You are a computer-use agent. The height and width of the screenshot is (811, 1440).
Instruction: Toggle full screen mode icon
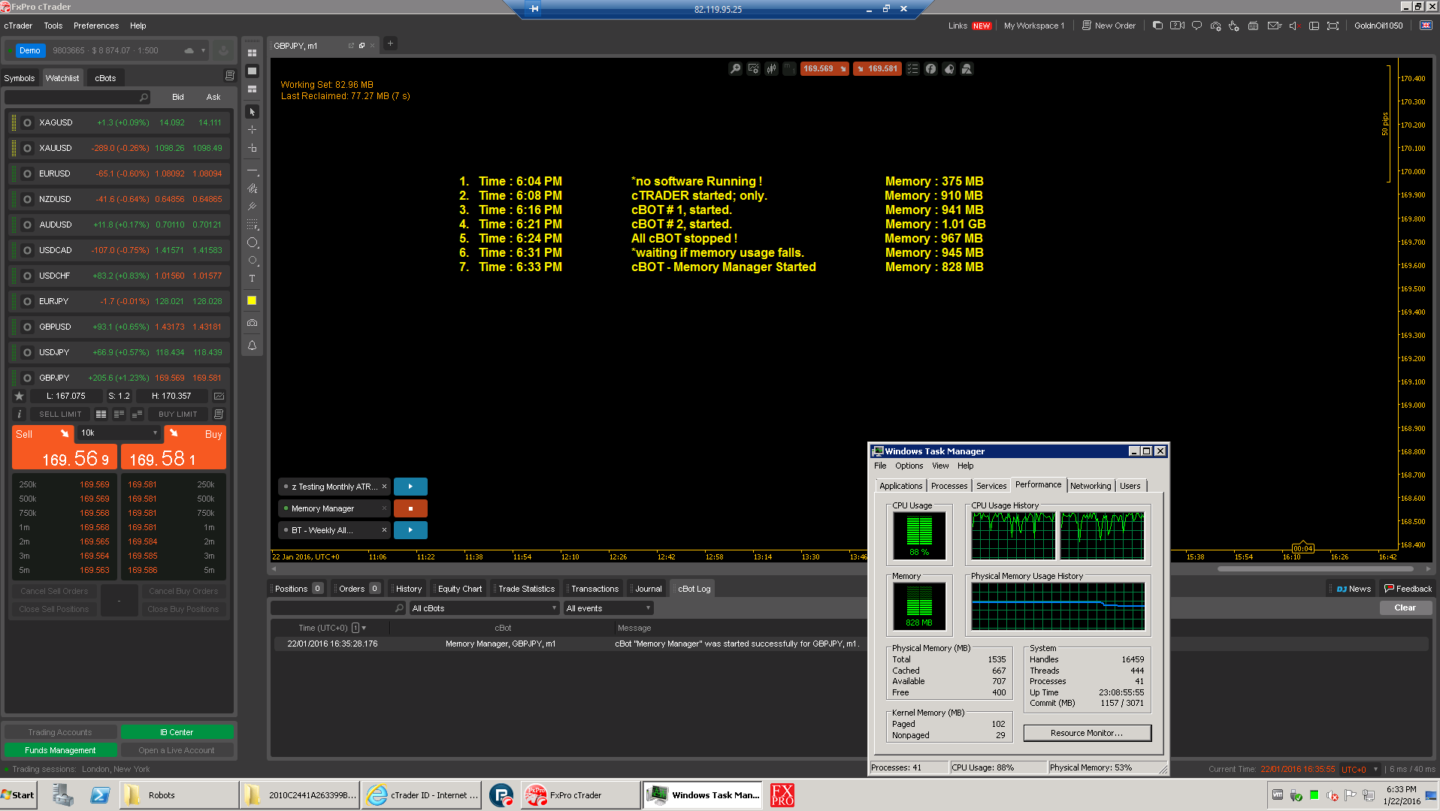coord(1333,26)
